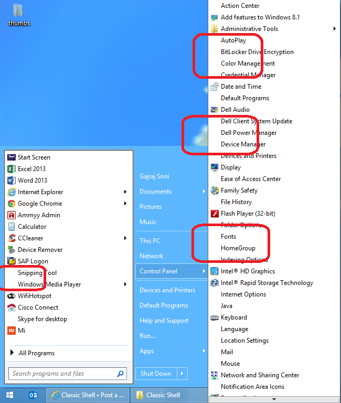Open Devices and Printers in the right column

click(x=167, y=290)
